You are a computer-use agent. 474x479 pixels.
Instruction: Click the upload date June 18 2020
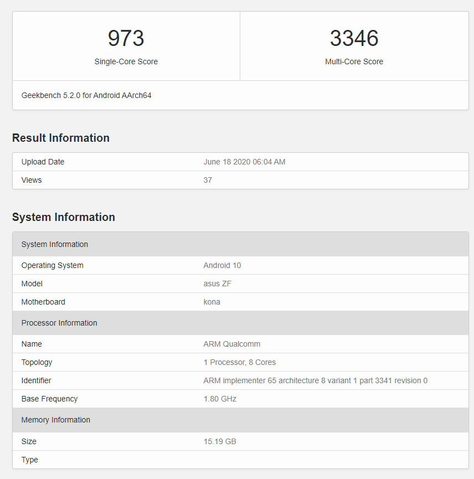click(245, 162)
